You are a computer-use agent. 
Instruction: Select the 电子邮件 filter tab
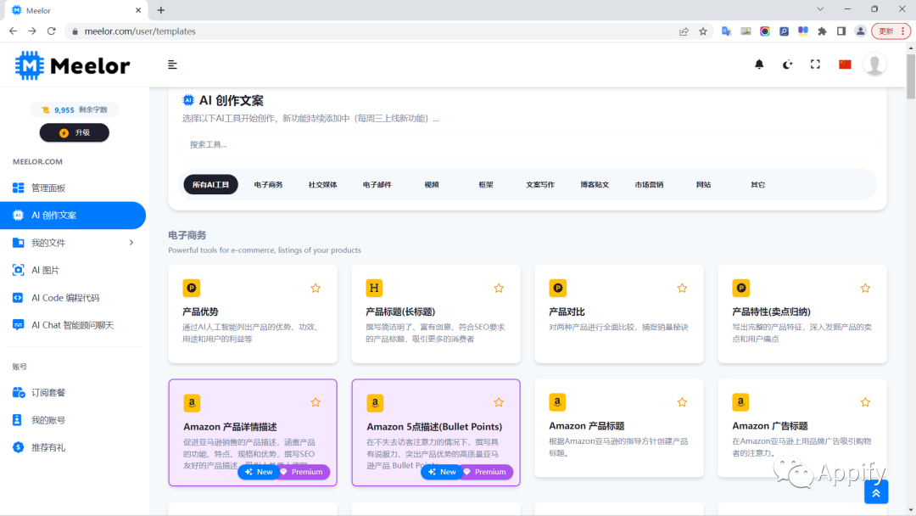point(377,185)
